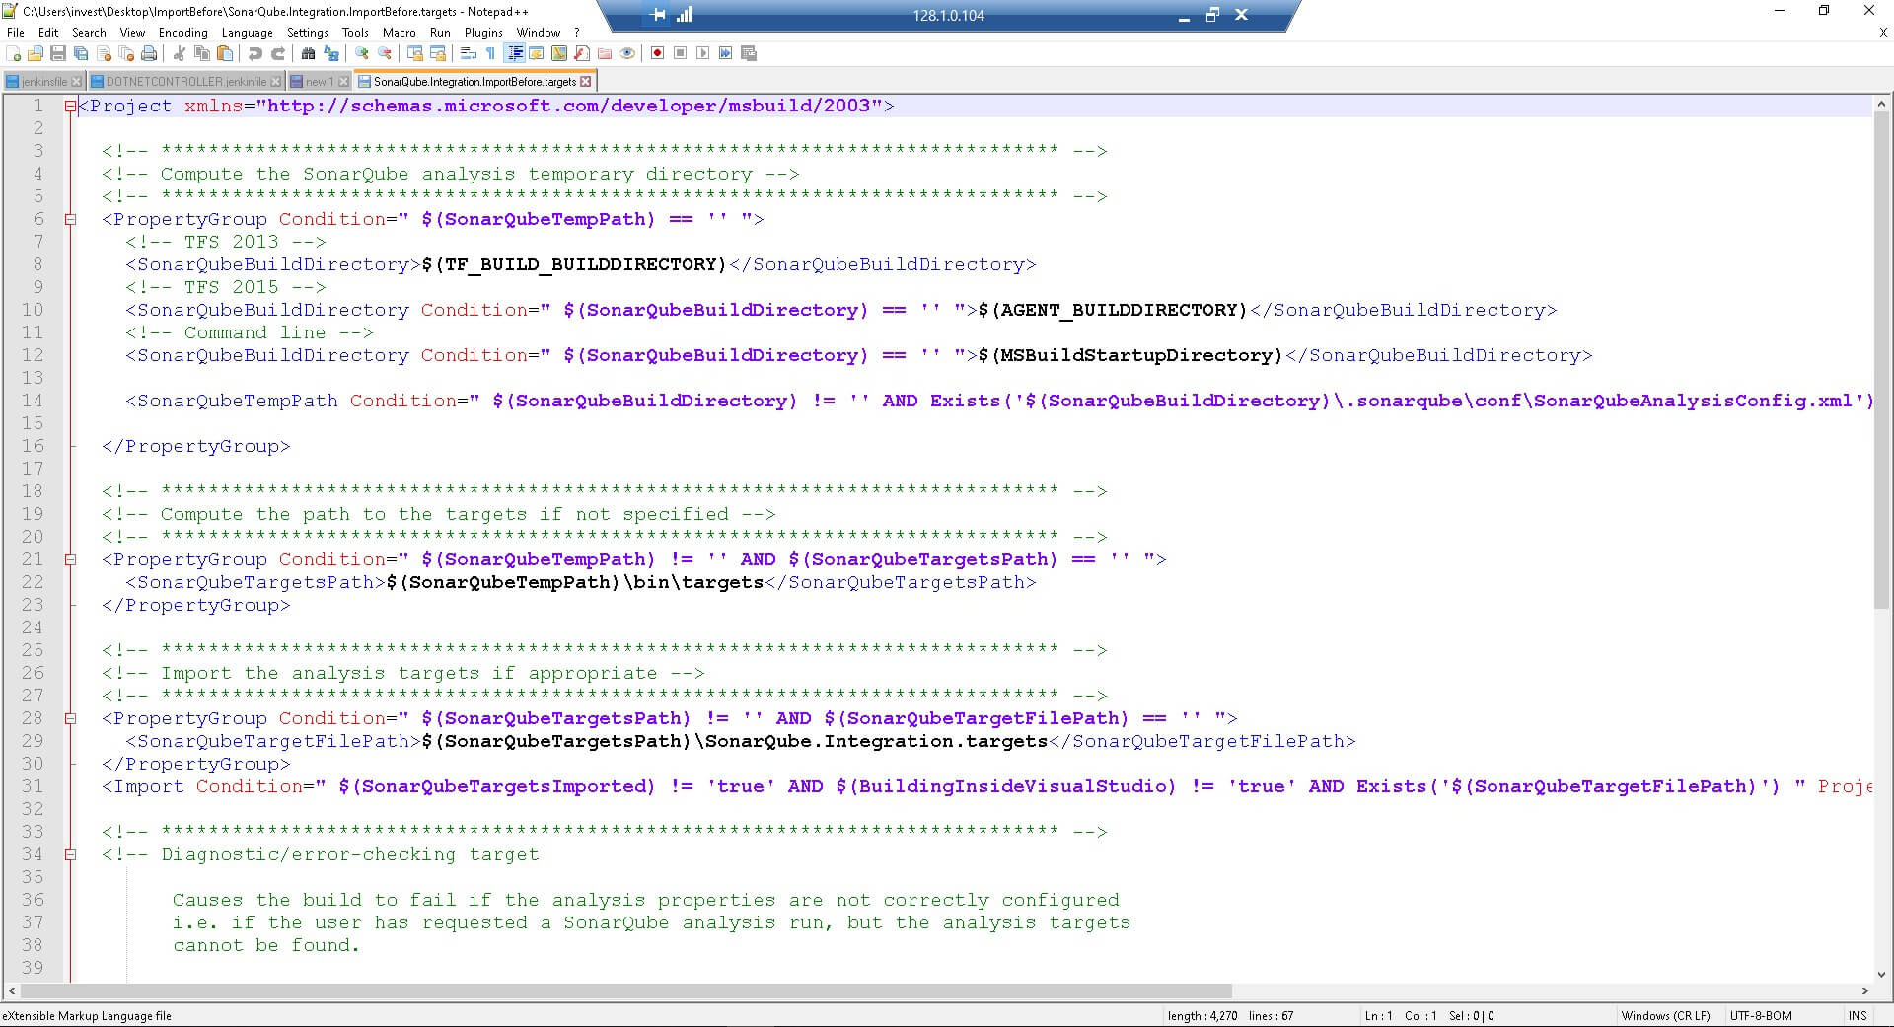Image resolution: width=1894 pixels, height=1027 pixels.
Task: Cut the selected text
Action: [180, 53]
